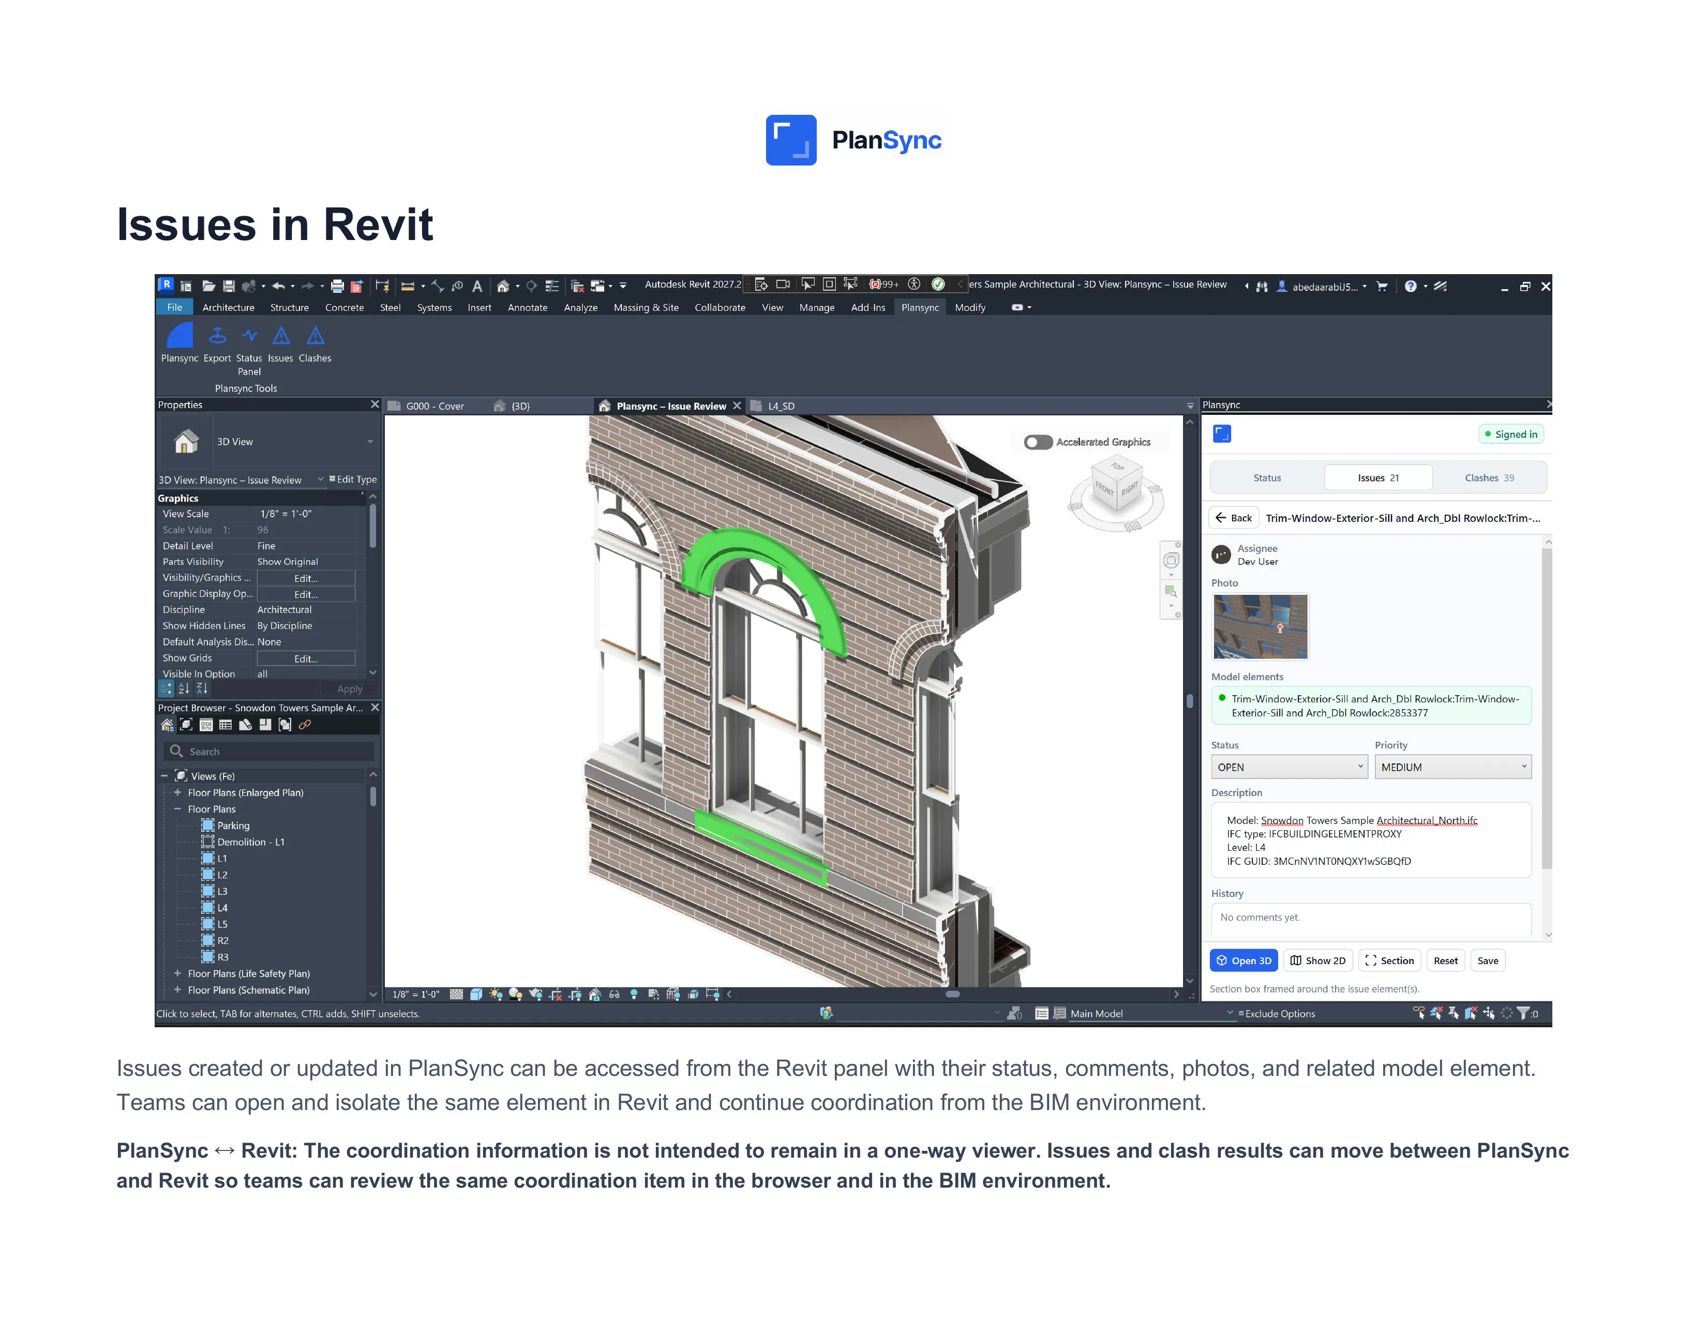The width and height of the screenshot is (1707, 1319).
Task: Click the Show 2D button
Action: (1318, 961)
